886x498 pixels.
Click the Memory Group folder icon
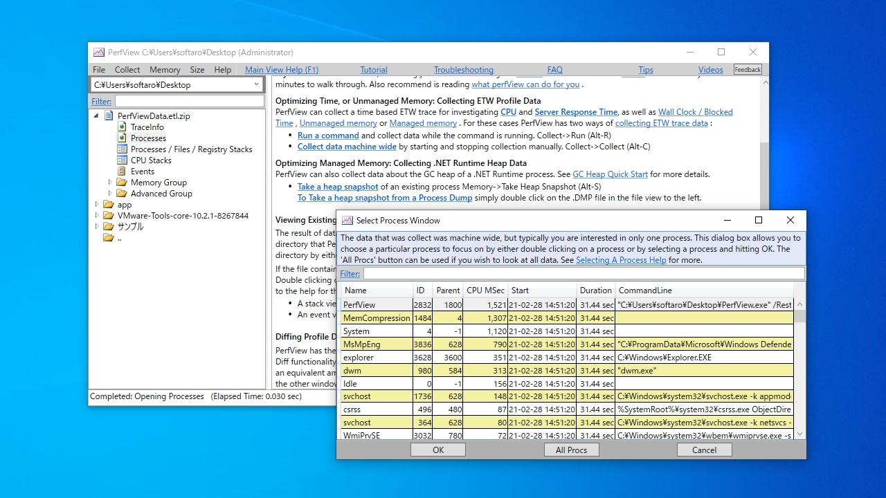(x=122, y=183)
